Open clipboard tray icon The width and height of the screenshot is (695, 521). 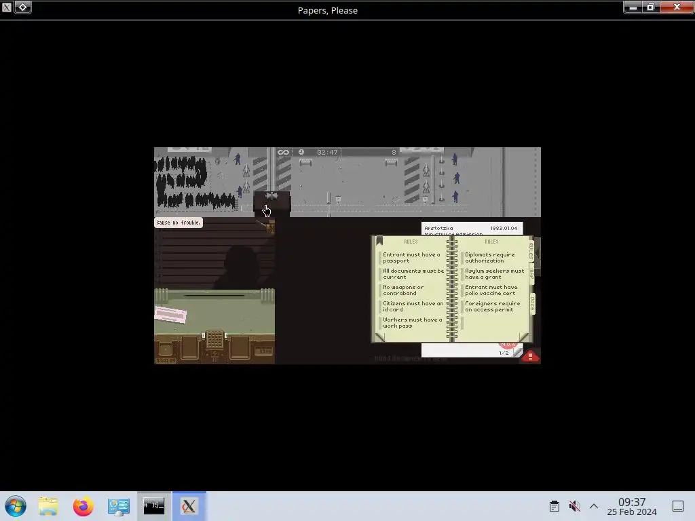555,506
